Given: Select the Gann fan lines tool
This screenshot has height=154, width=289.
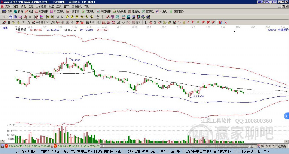Looking at the screenshot, I should 104,22.
